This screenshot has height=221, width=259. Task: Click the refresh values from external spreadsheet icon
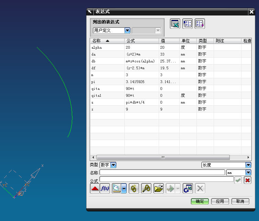point(188,188)
